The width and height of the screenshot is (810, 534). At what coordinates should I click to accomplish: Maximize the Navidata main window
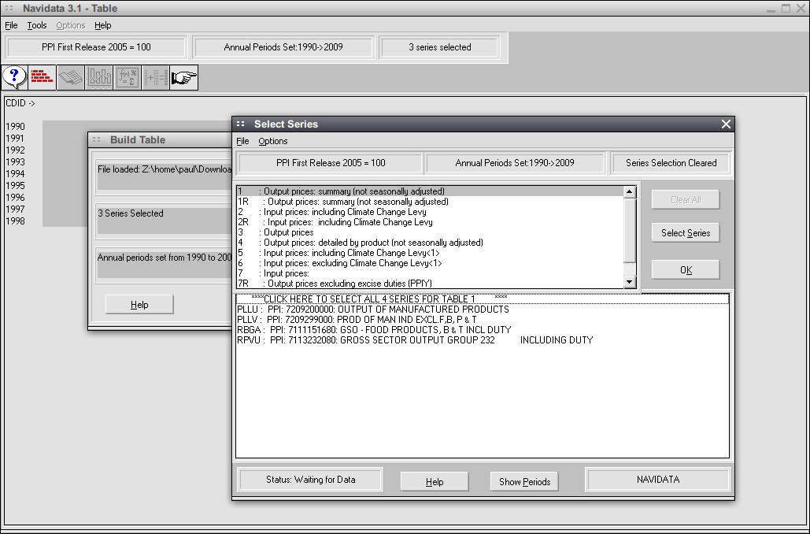point(786,9)
